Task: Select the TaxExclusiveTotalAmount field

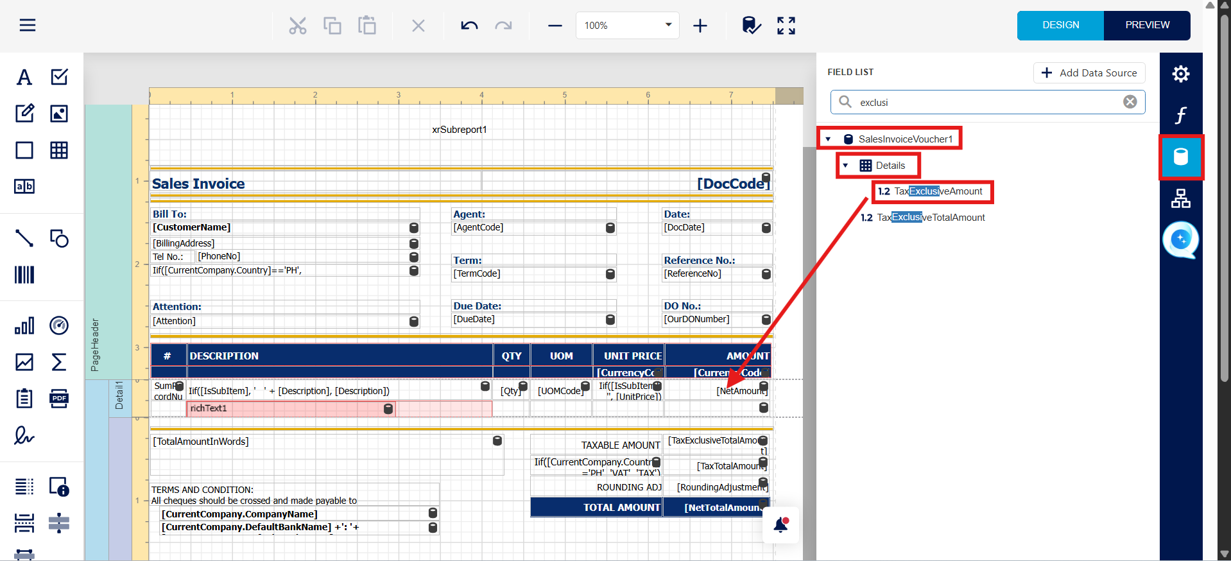Action: click(x=930, y=218)
